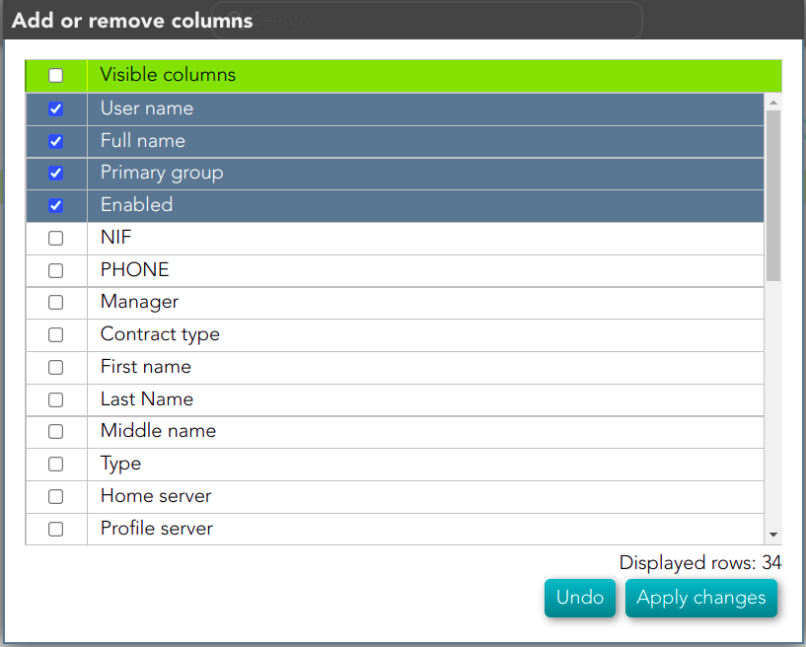The width and height of the screenshot is (806, 647).
Task: Click the scroll up arrow of the column list
Action: 773,103
